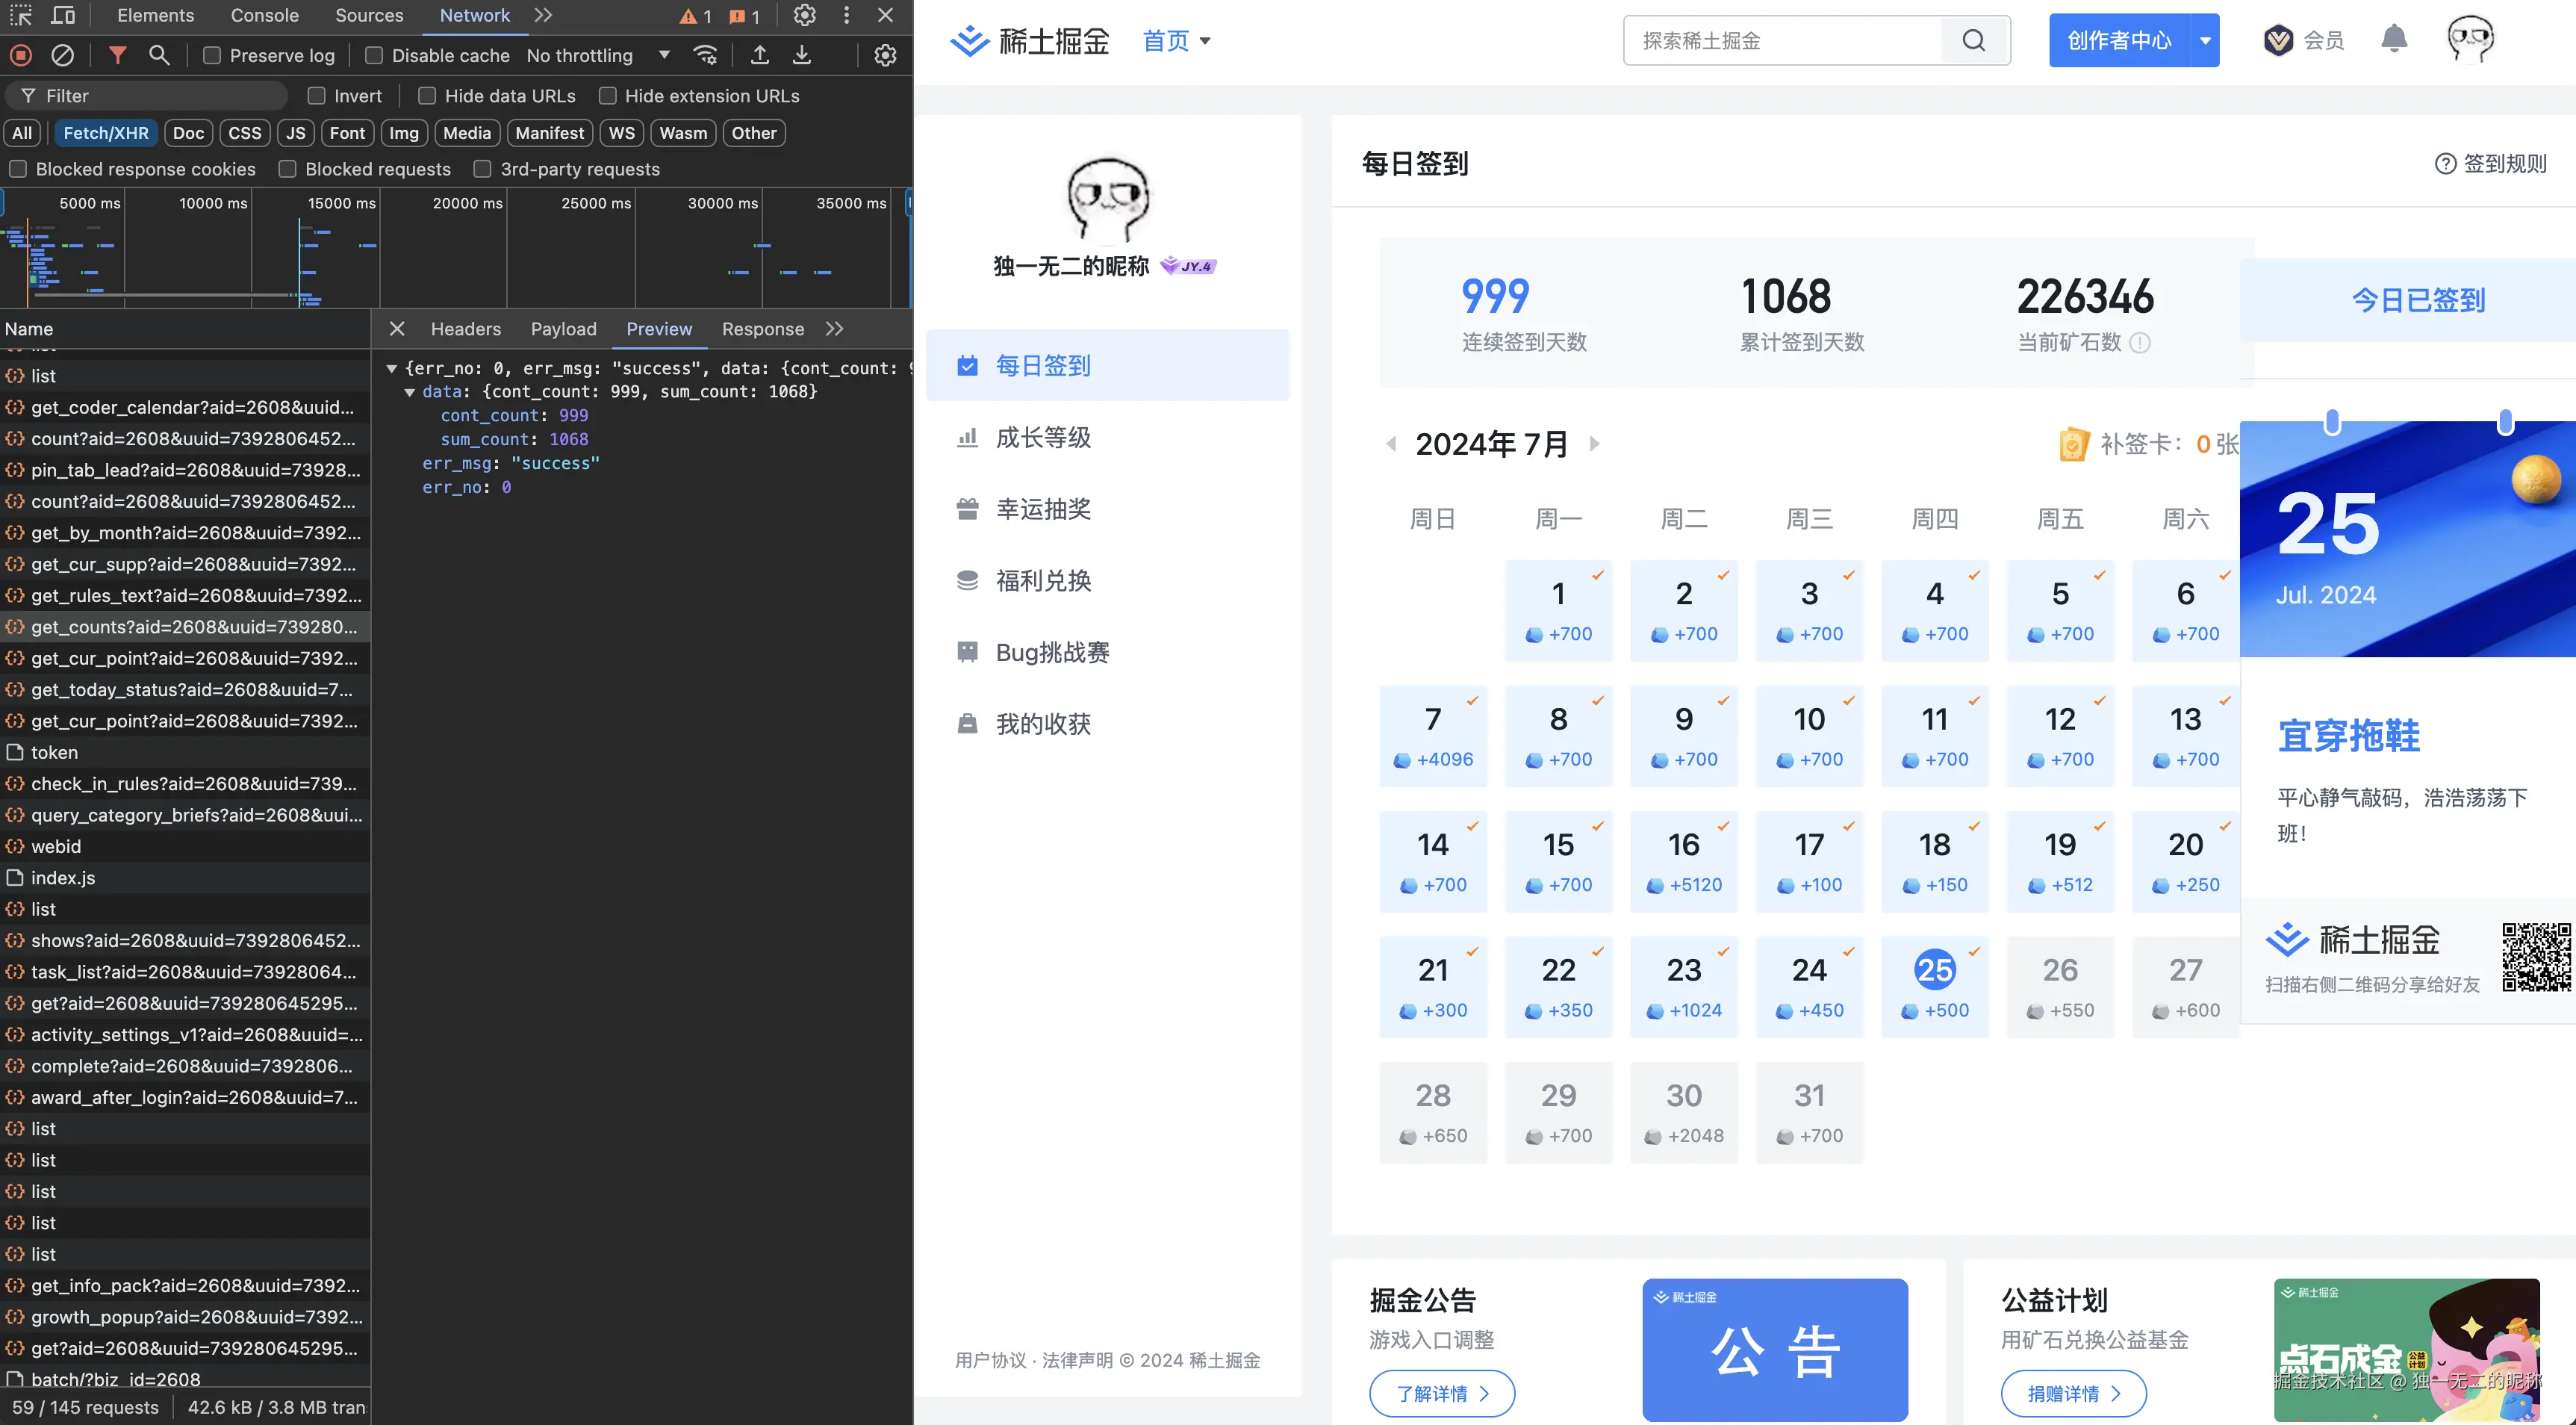Viewport: 2576px width, 1425px height.
Task: Click the 稀土掘金 logo
Action: point(1028,40)
